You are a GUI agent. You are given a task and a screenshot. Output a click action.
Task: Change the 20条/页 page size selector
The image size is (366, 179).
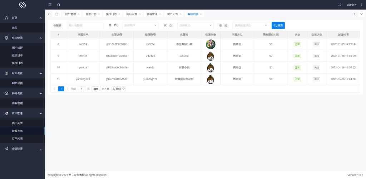tap(118, 89)
